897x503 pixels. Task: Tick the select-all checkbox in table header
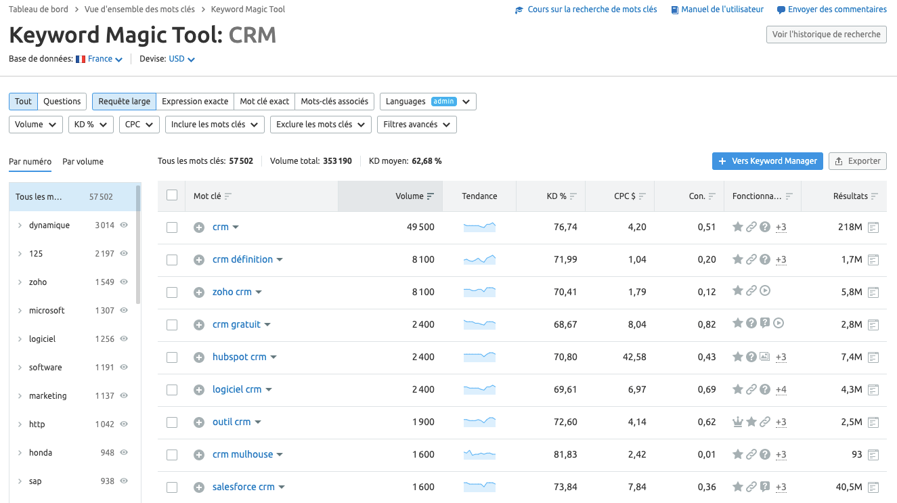click(x=172, y=196)
